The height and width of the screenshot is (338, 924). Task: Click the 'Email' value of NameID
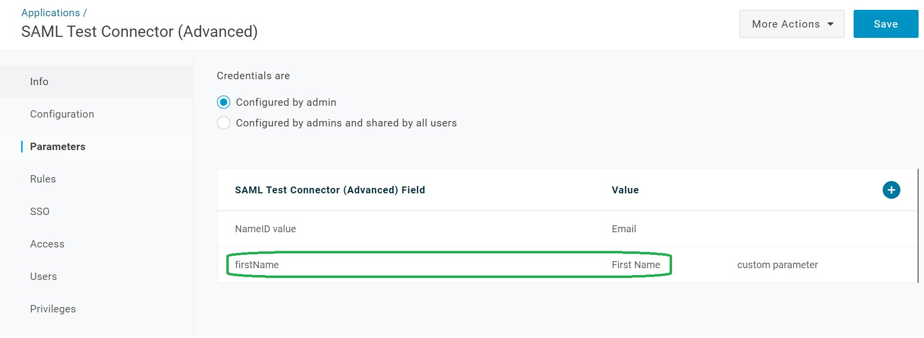coord(624,229)
